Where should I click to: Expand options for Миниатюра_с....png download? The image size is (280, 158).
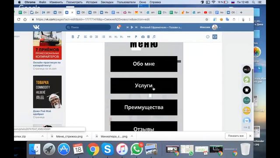pos(132,136)
